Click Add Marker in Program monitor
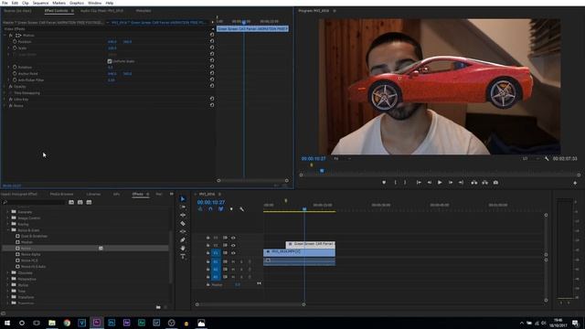The height and width of the screenshot is (329, 585). (384, 183)
